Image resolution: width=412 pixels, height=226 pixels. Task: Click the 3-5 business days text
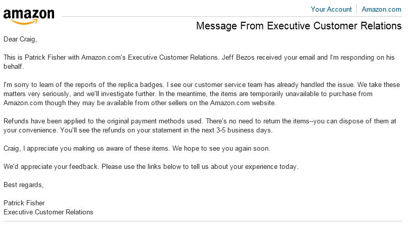pos(244,130)
